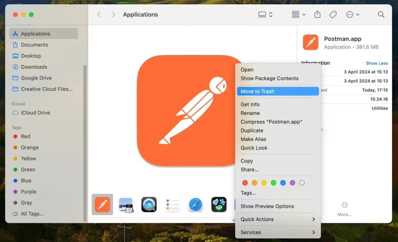This screenshot has height=242, width=398.
Task: Click the Share toolbar icon
Action: 317,14
